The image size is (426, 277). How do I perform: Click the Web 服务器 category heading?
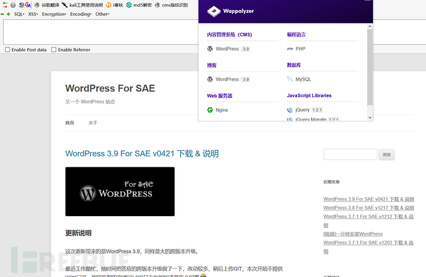point(220,95)
